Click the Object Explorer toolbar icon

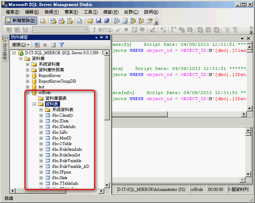tap(133, 21)
